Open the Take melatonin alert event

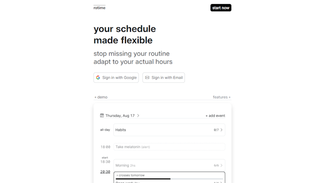coord(169,147)
